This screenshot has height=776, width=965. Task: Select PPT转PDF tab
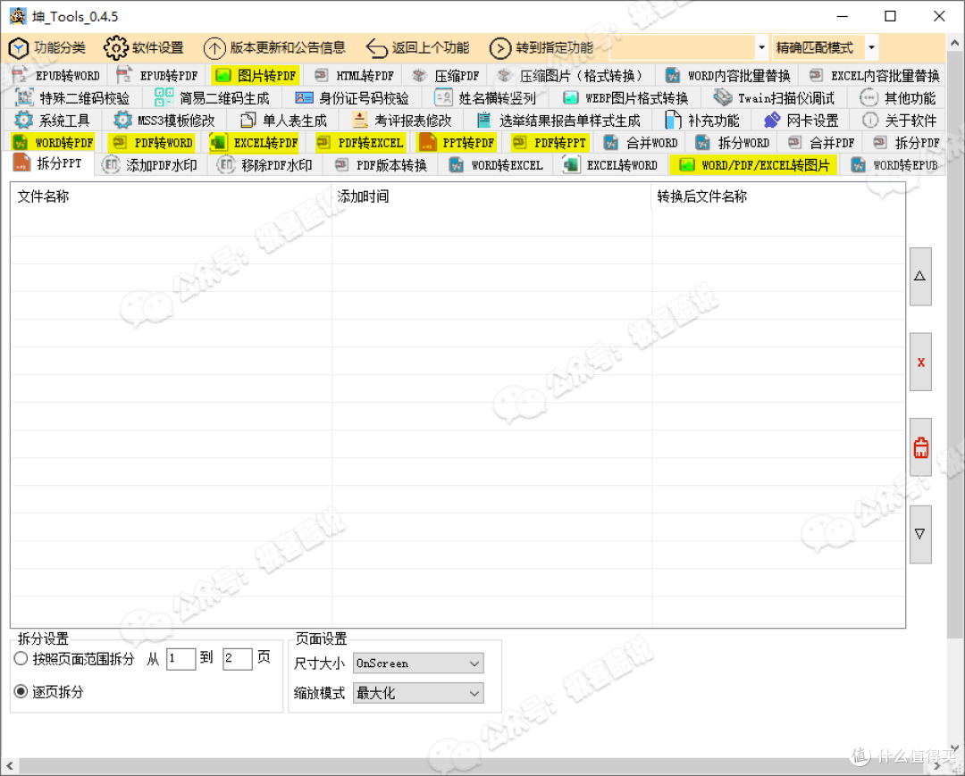tap(457, 143)
